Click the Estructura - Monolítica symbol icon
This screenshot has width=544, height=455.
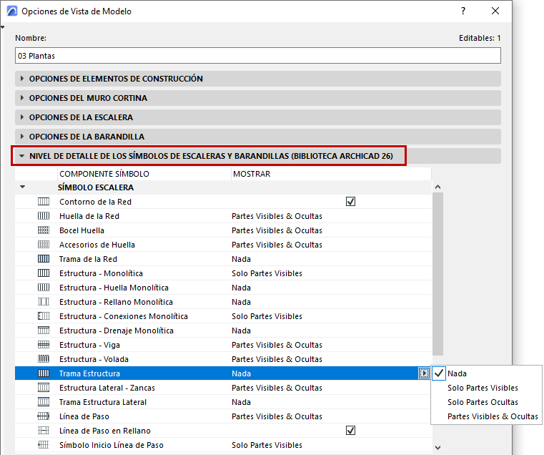[x=44, y=273]
